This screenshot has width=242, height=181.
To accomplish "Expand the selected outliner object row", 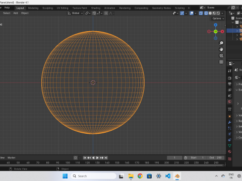I will (x=237, y=31).
